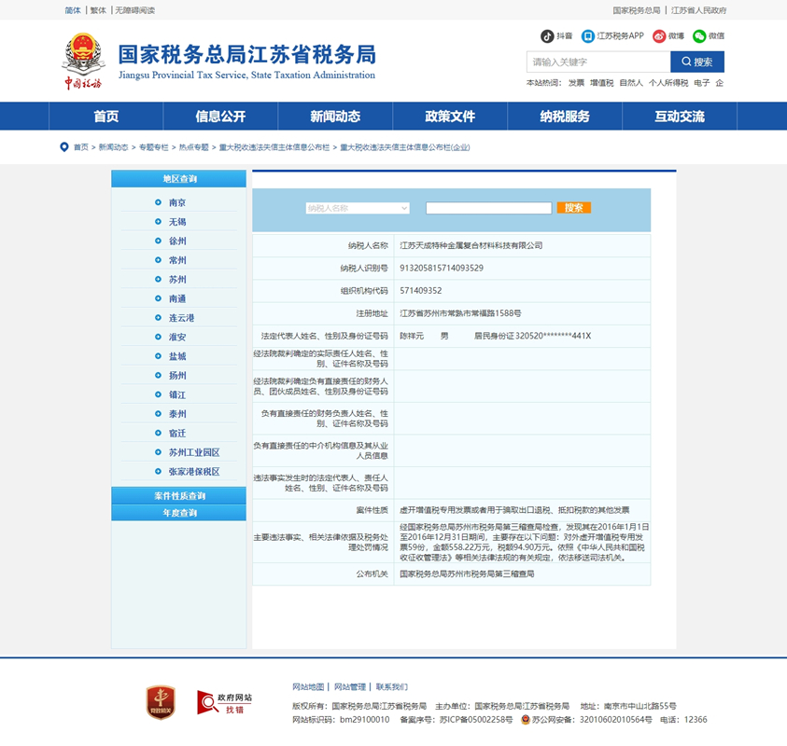Click organization code 571409352
Image resolution: width=787 pixels, height=746 pixels.
click(x=421, y=291)
